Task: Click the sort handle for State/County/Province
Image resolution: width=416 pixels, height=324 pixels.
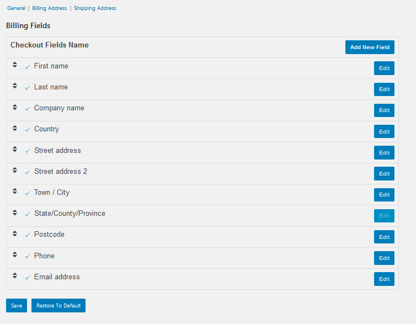Action: click(15, 213)
